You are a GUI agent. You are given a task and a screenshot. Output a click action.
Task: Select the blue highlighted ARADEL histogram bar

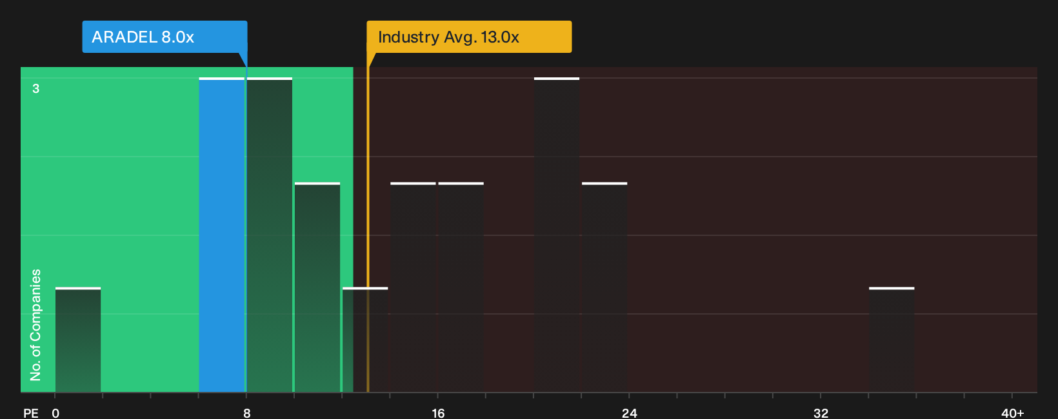(x=222, y=235)
